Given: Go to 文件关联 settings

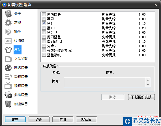Looking at the screenshot, I should click(21, 59).
